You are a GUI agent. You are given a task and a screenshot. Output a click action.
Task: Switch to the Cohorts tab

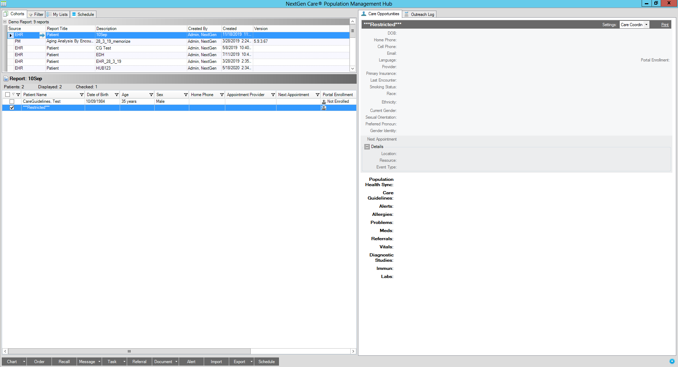point(14,14)
